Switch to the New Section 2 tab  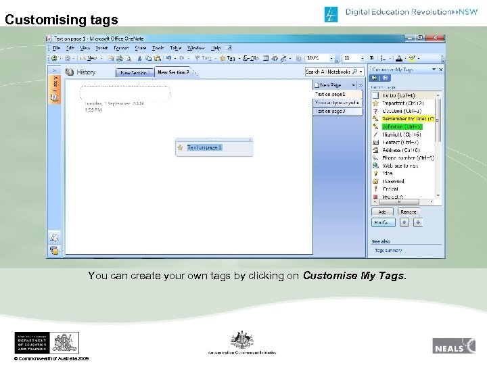173,72
